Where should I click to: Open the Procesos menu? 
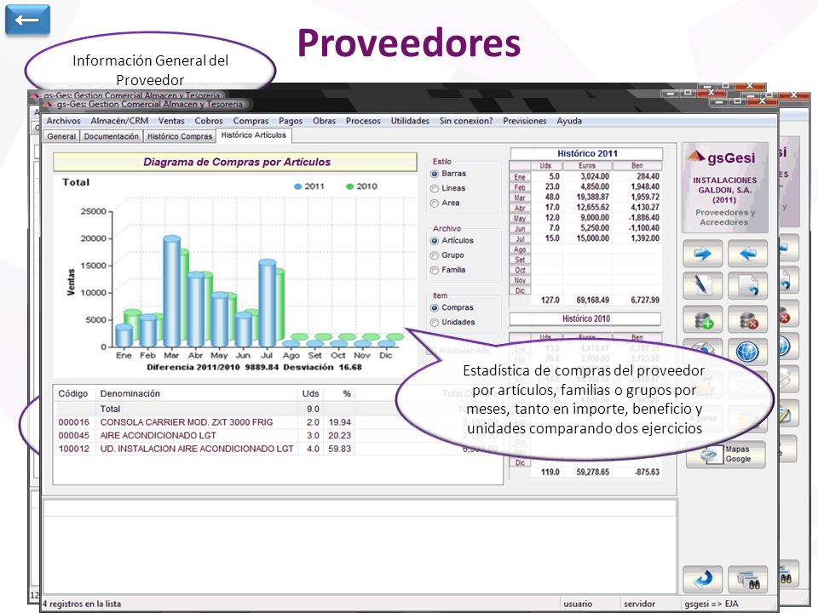click(363, 121)
